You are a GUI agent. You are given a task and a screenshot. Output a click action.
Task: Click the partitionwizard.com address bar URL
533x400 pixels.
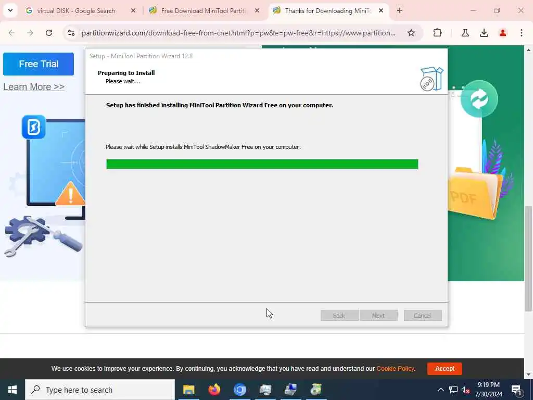(238, 33)
